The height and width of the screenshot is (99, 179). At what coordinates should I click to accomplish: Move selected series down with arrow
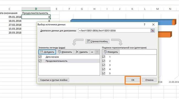pos(97,52)
